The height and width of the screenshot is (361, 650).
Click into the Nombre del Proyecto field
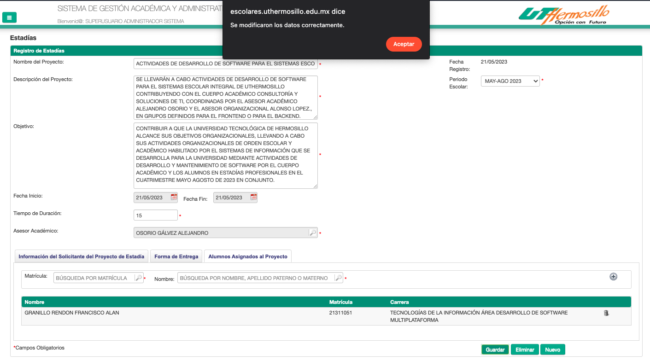[225, 64]
